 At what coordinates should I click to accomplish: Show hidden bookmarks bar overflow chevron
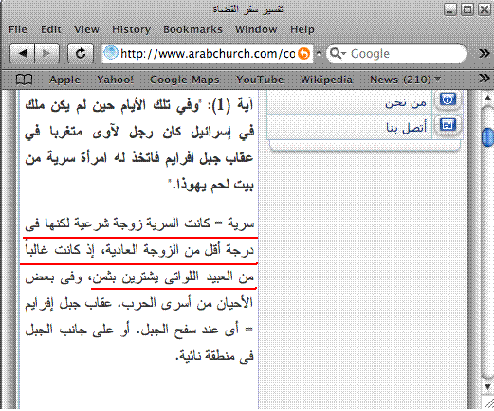point(484,79)
